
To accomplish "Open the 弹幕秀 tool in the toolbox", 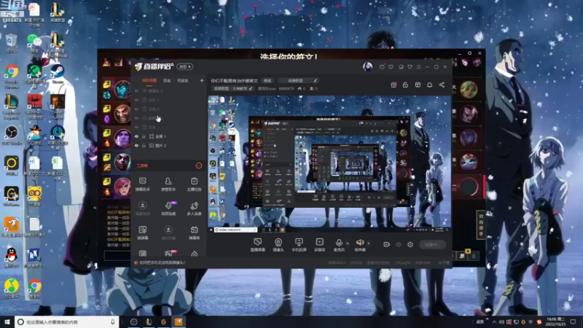I will (194, 233).
